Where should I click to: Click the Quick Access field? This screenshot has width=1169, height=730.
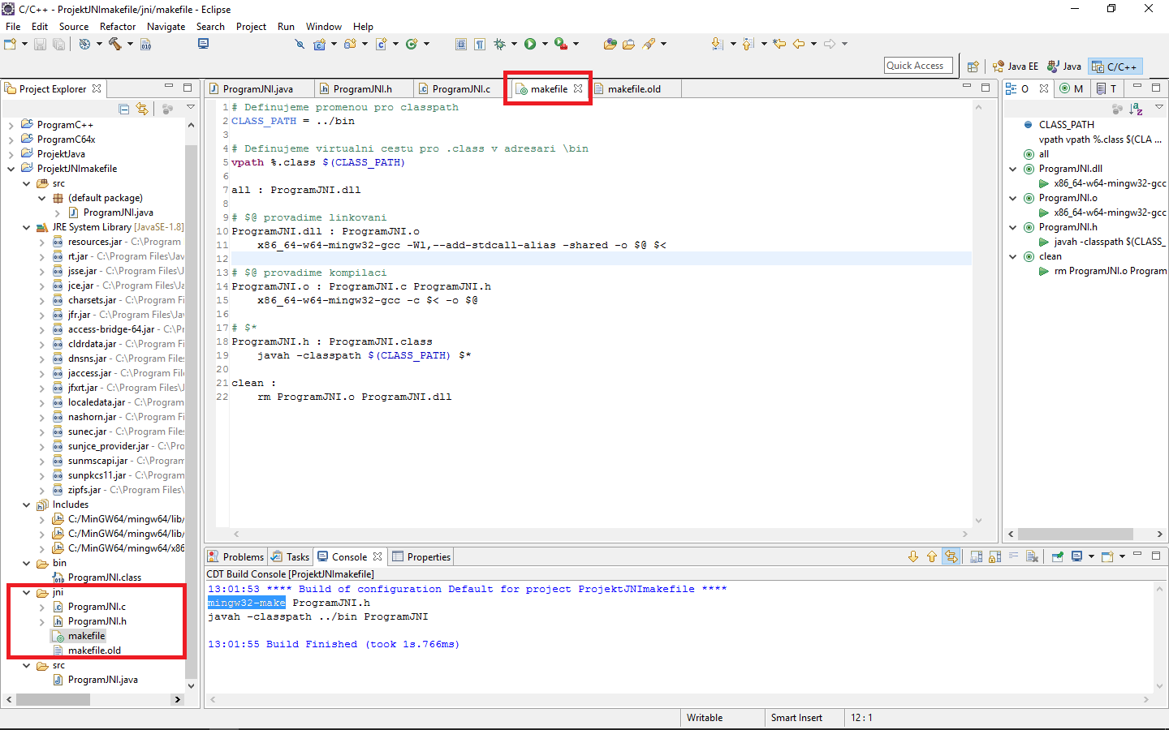coord(918,66)
